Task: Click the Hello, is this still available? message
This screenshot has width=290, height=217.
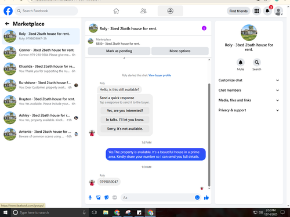Action: [x=119, y=89]
